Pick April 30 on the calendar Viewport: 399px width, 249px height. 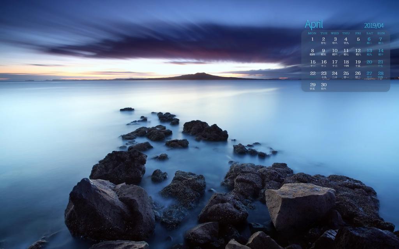point(323,85)
